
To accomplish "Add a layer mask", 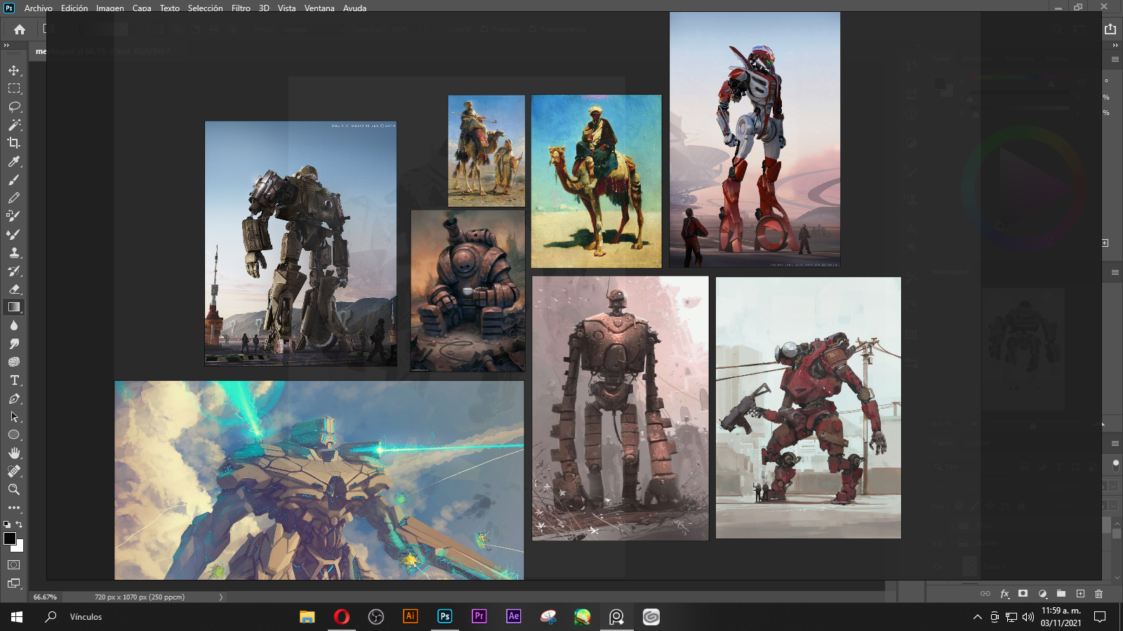I will tap(1023, 594).
